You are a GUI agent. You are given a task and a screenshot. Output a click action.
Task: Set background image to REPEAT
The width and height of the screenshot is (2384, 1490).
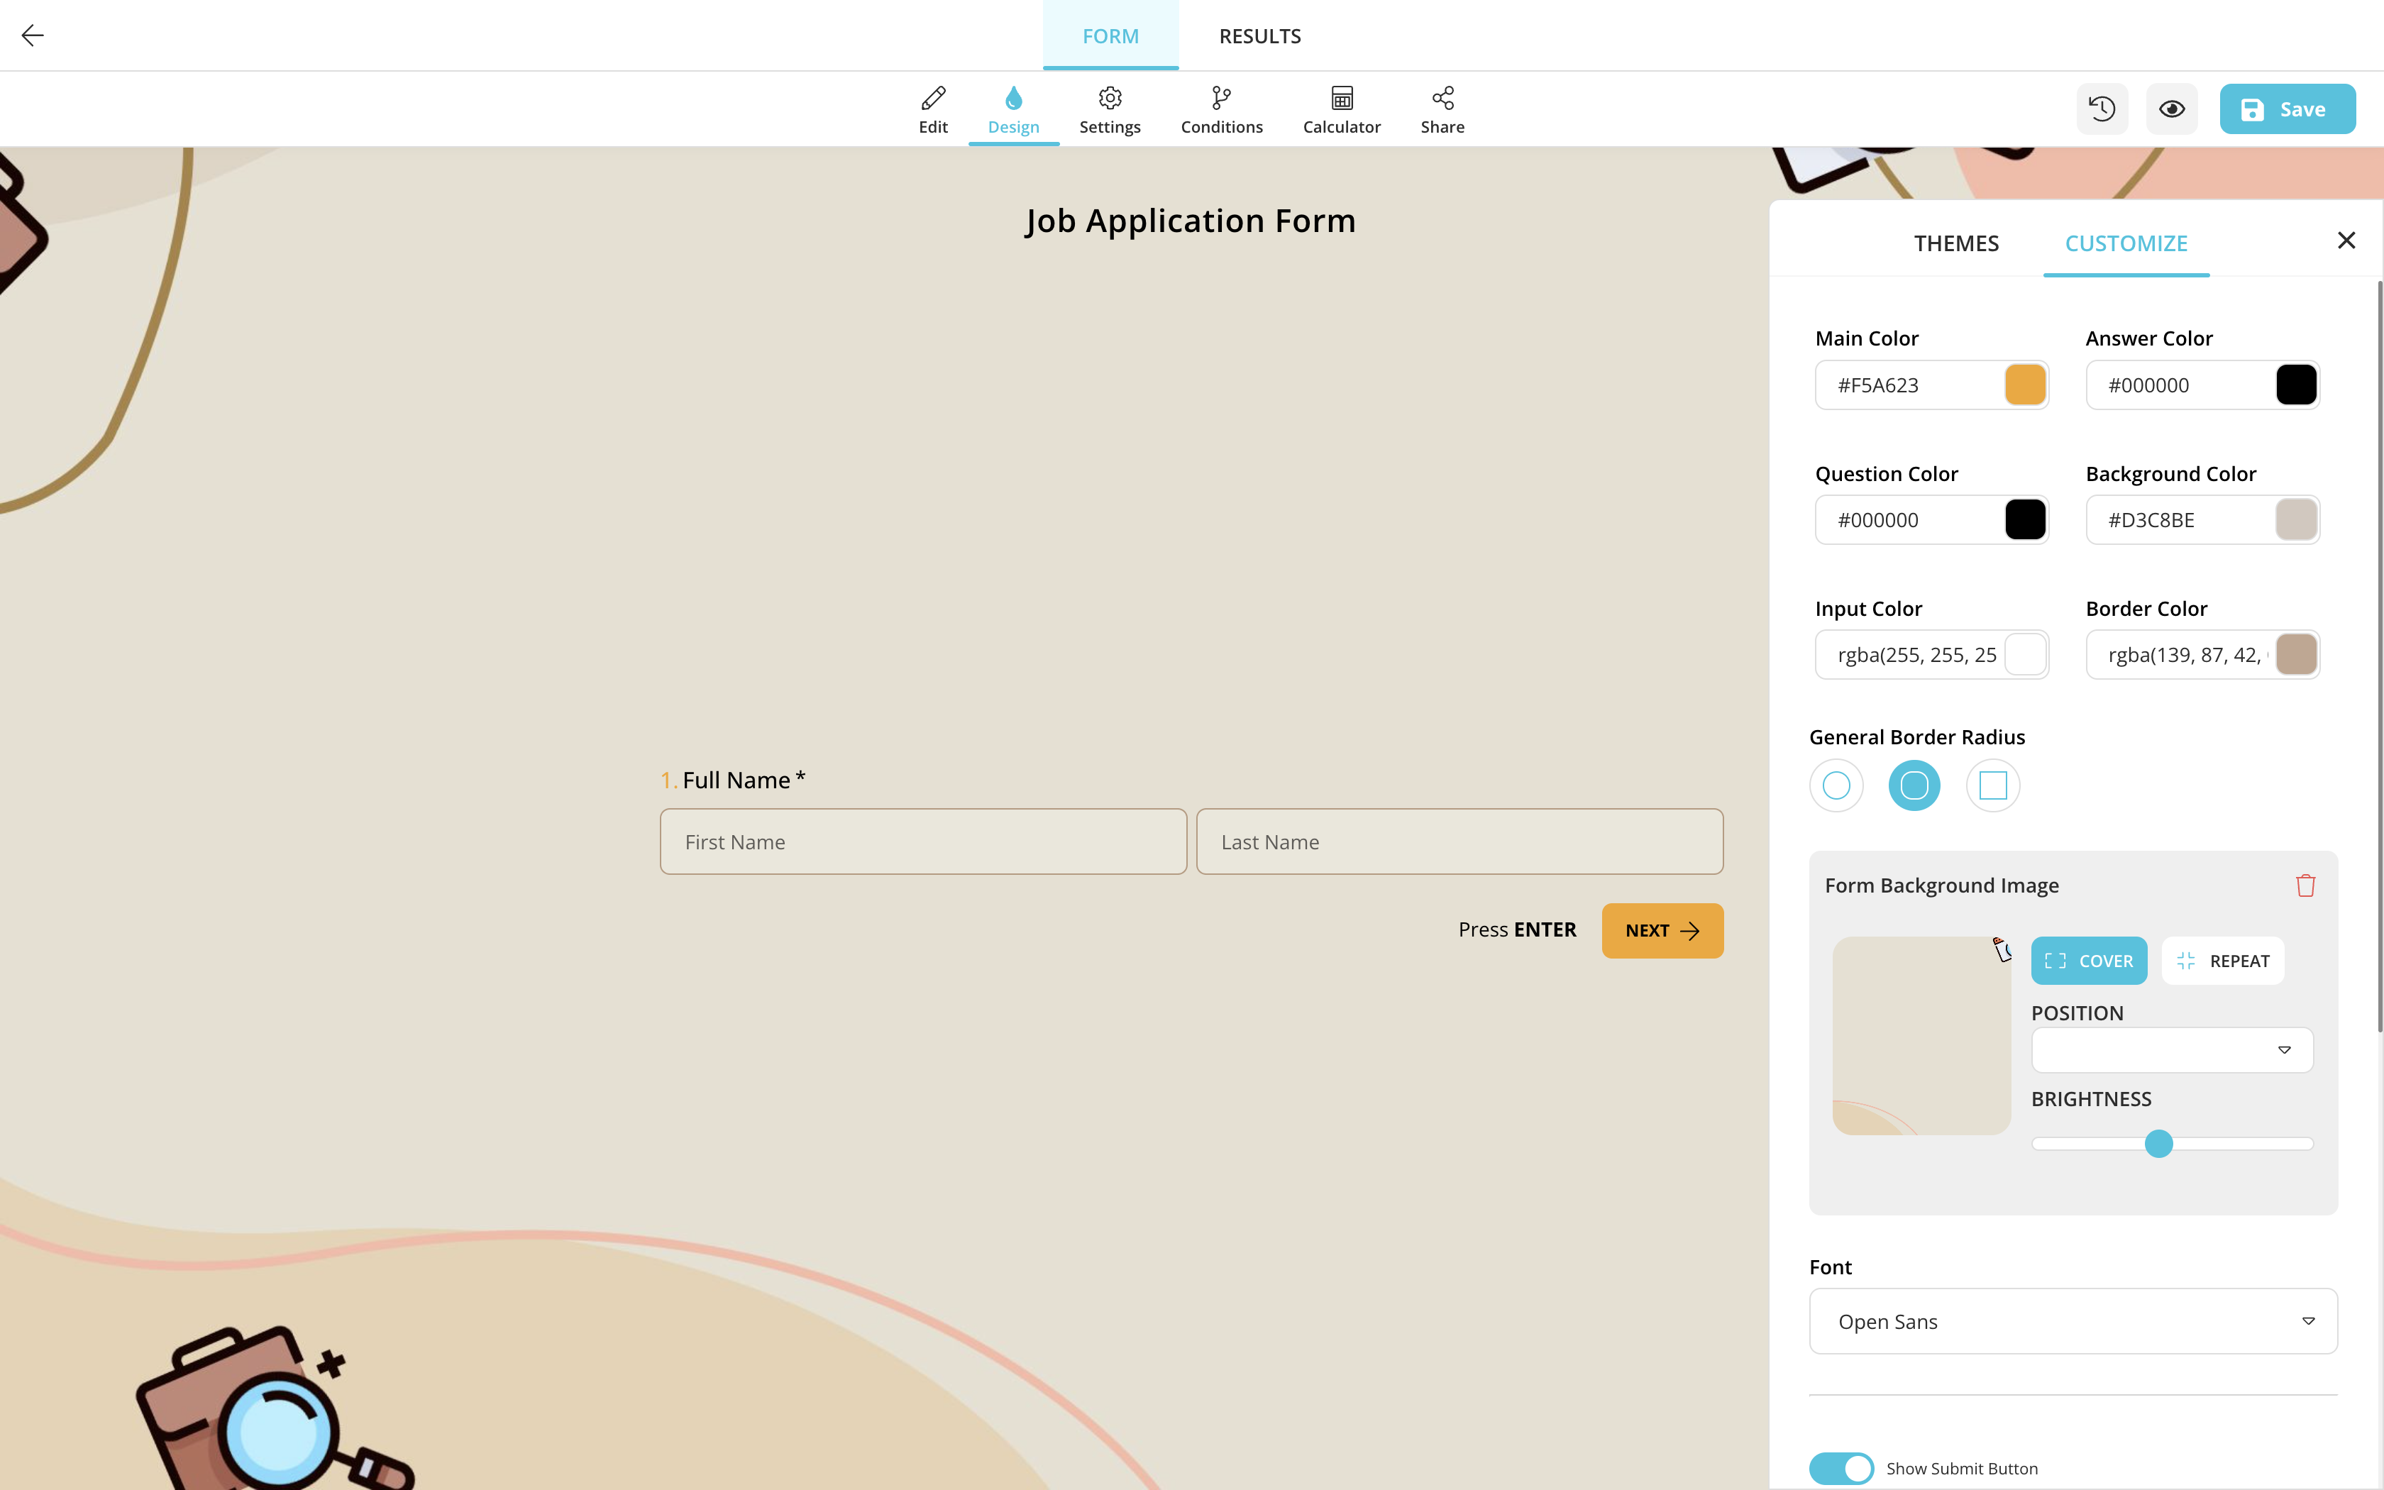pyautogui.click(x=2222, y=961)
